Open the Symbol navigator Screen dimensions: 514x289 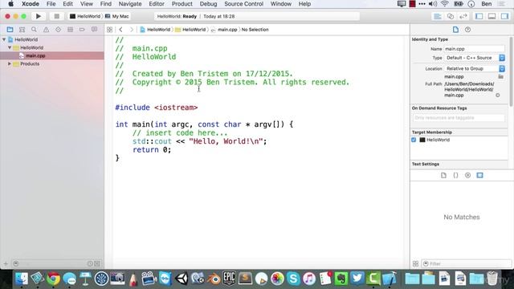pyautogui.click(x=22, y=30)
